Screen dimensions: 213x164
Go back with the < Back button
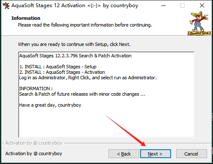coord(124,154)
